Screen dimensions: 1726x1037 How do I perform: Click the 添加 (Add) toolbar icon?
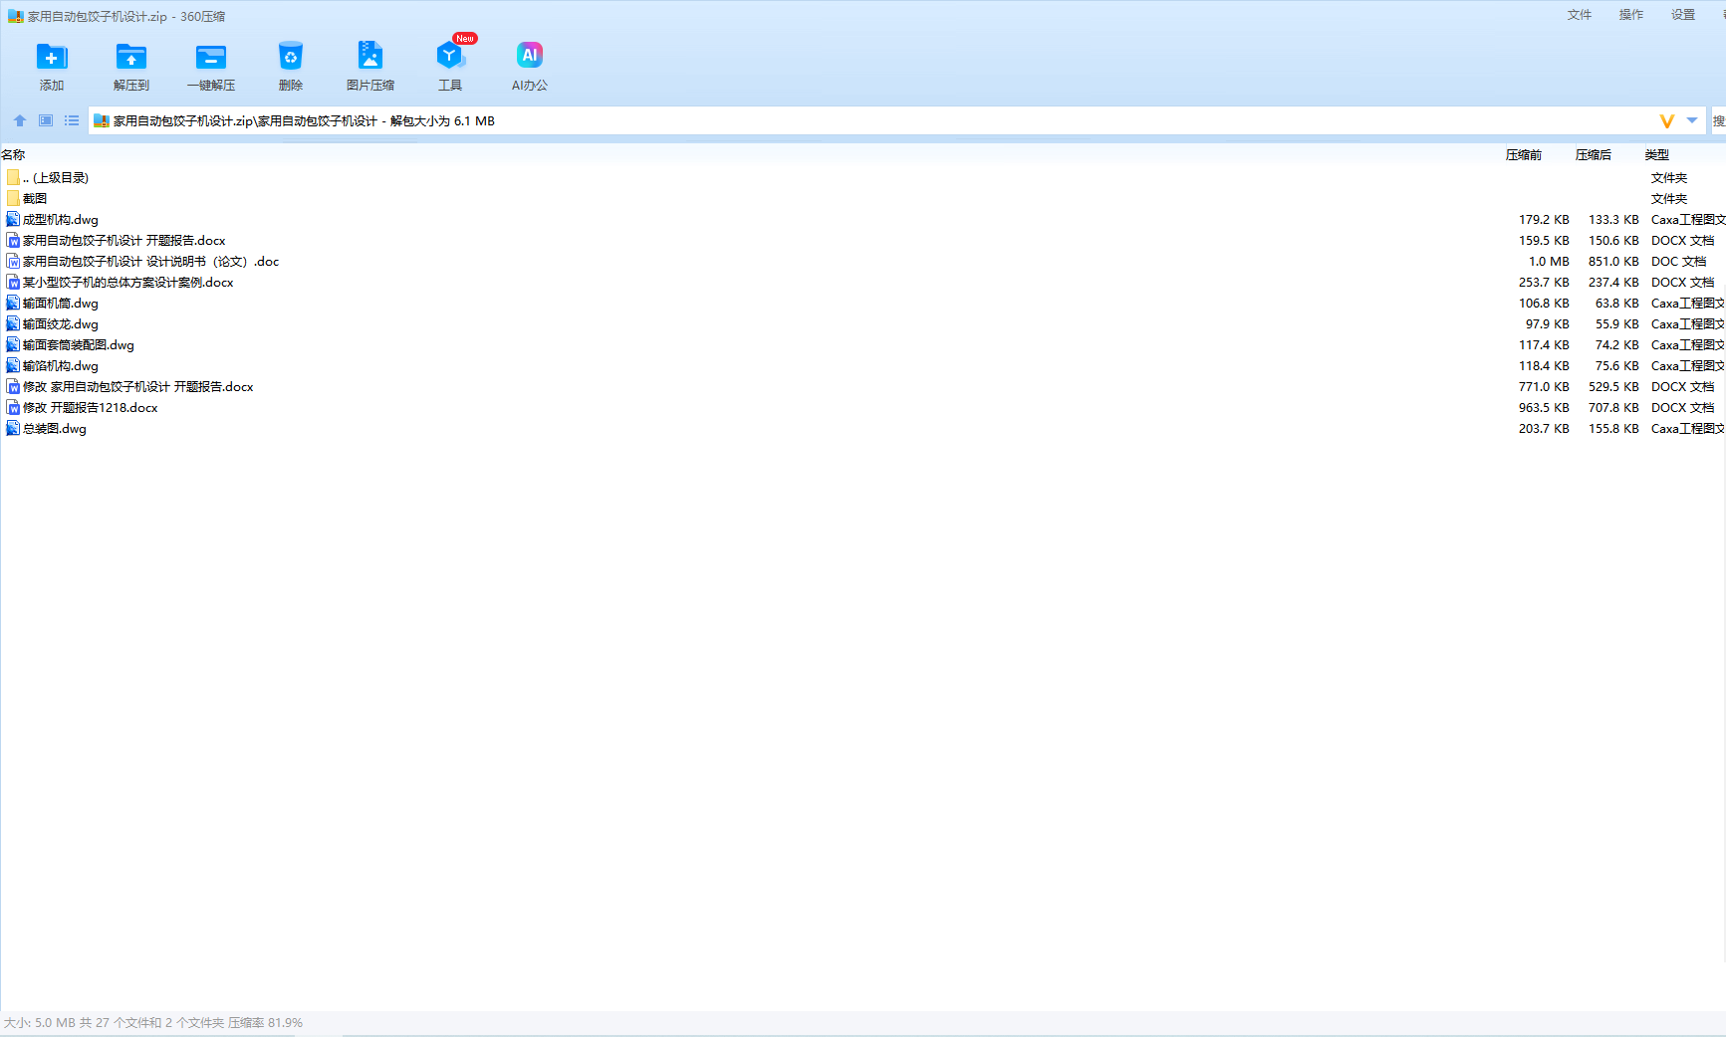pyautogui.click(x=52, y=57)
